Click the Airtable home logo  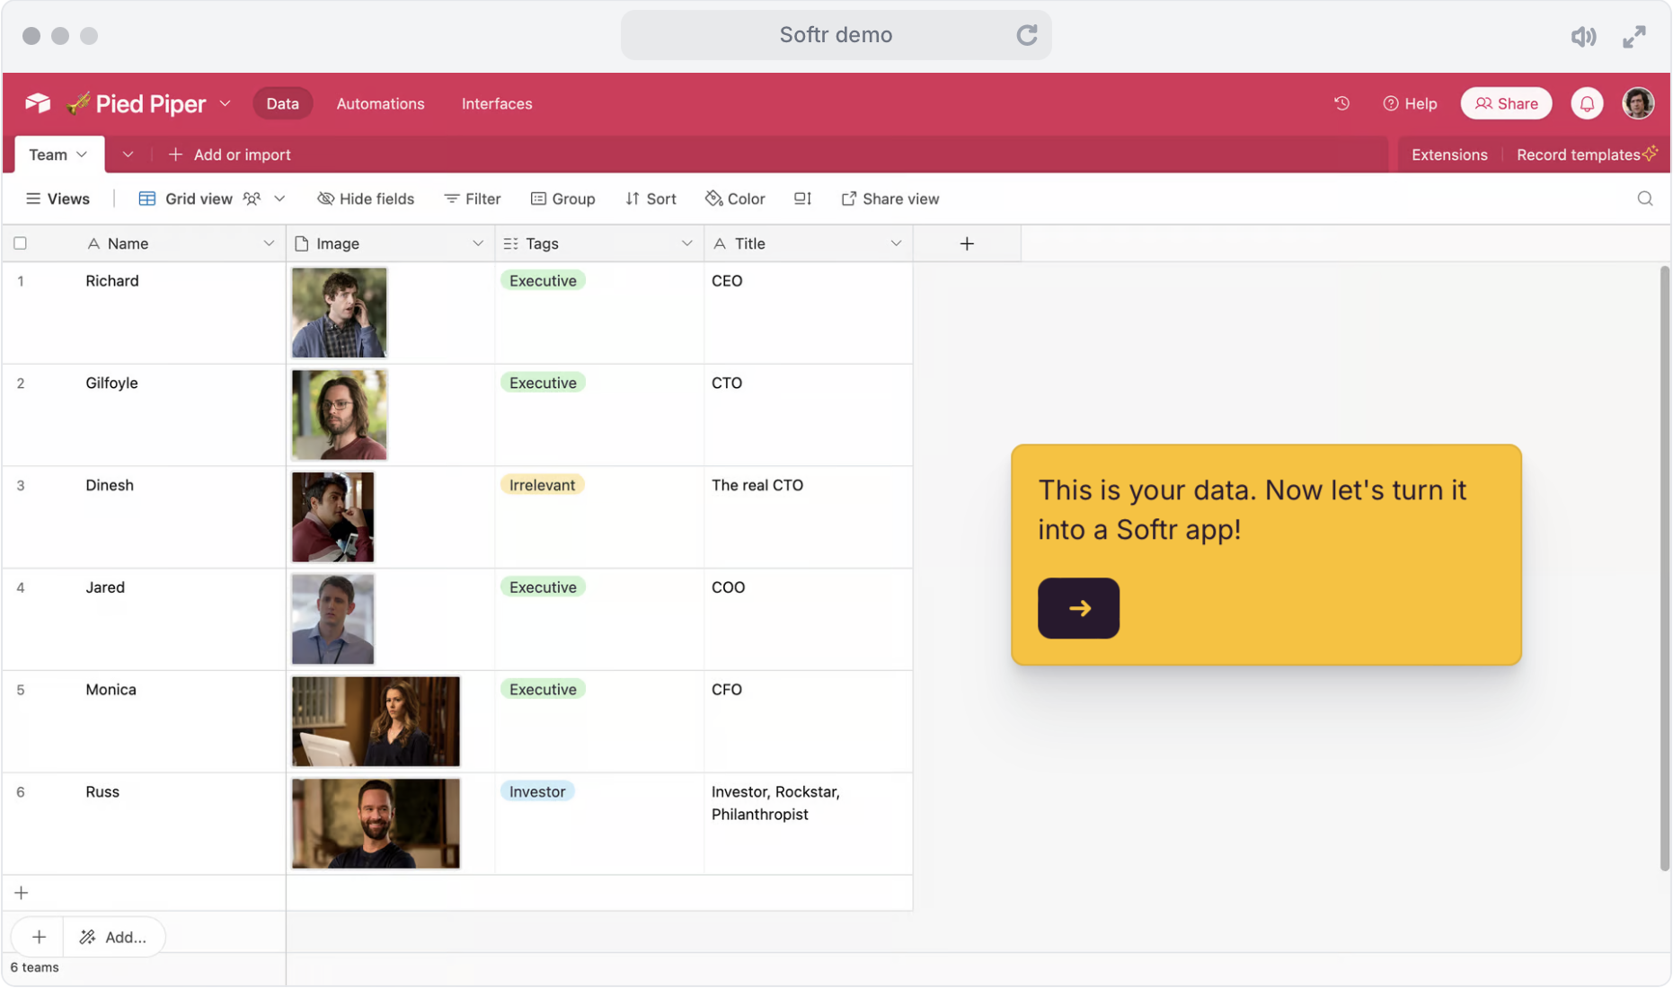[x=38, y=103]
